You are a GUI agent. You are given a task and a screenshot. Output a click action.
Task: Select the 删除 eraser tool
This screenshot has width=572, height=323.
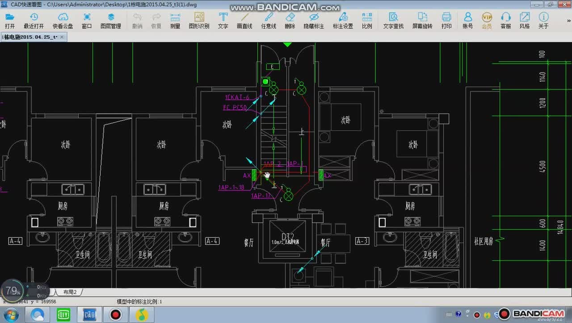[x=290, y=21]
